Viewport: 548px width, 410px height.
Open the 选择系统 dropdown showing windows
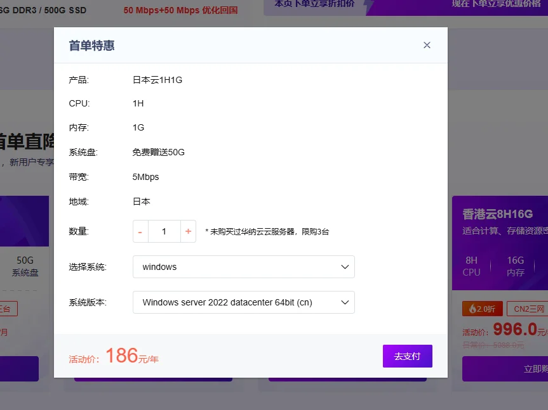point(243,267)
